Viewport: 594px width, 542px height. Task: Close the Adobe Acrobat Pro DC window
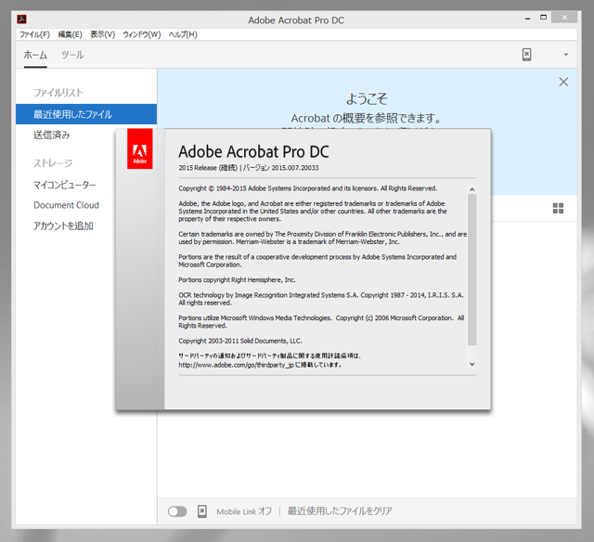coord(564,18)
